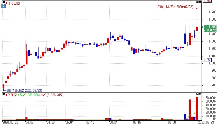Click the 1,950 upper limit price label
The height and width of the screenshot is (125, 217).
[x=207, y=1]
